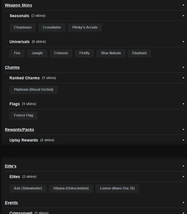The width and height of the screenshot is (187, 214).
Task: Collapse the Flags subsection arrow
Action: click(183, 104)
